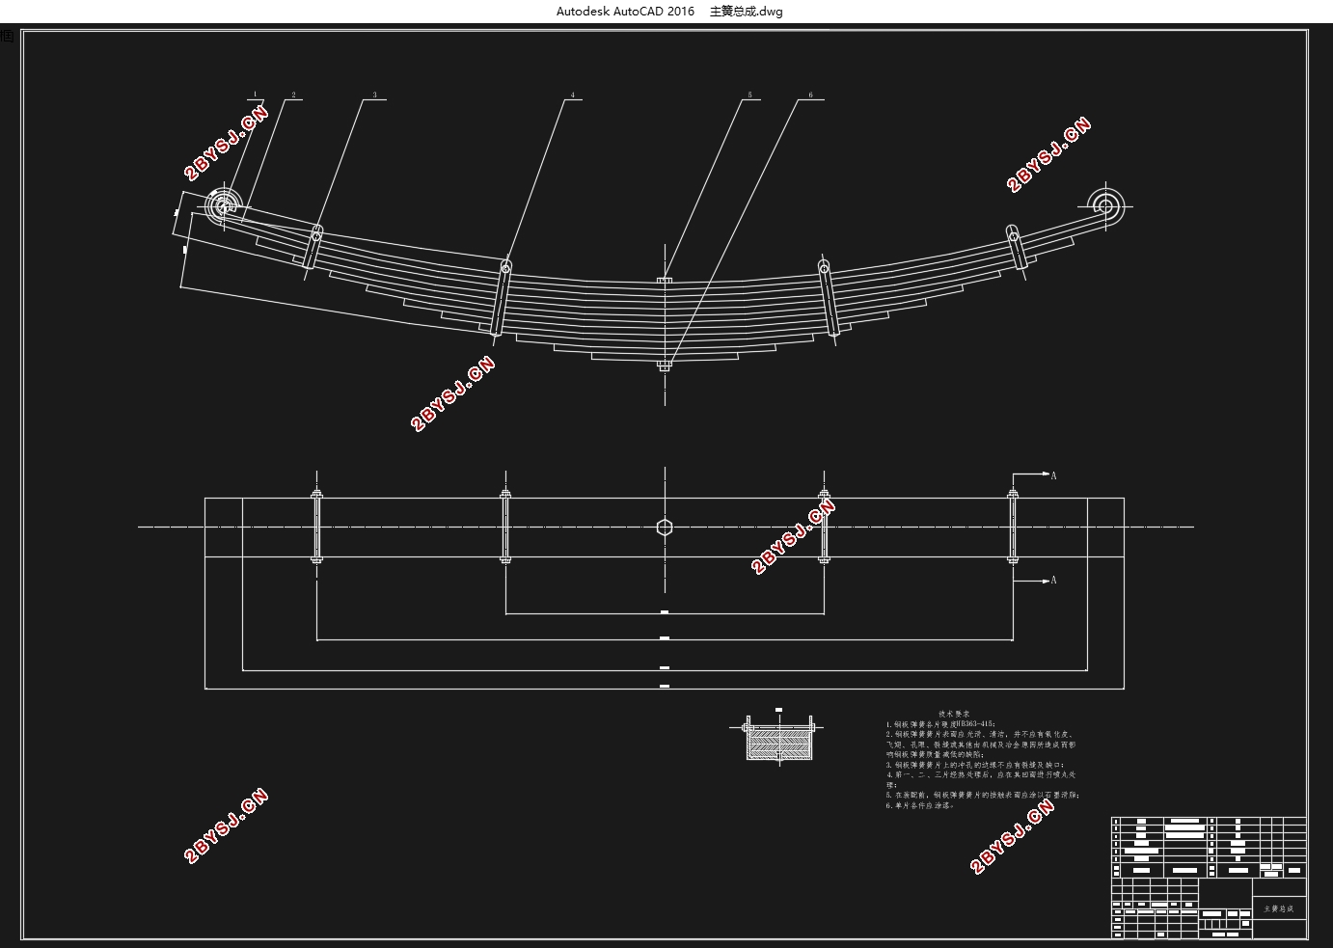The width and height of the screenshot is (1333, 948).
Task: Click part callout number 6
Action: tap(810, 95)
